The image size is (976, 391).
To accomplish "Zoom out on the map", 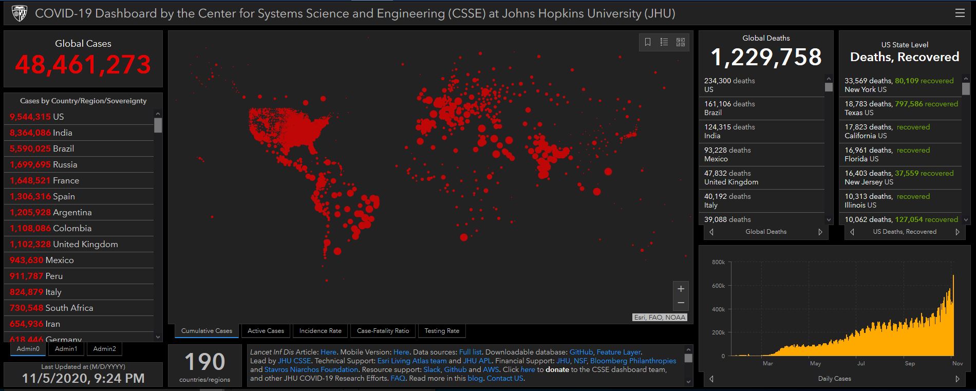I will [681, 303].
